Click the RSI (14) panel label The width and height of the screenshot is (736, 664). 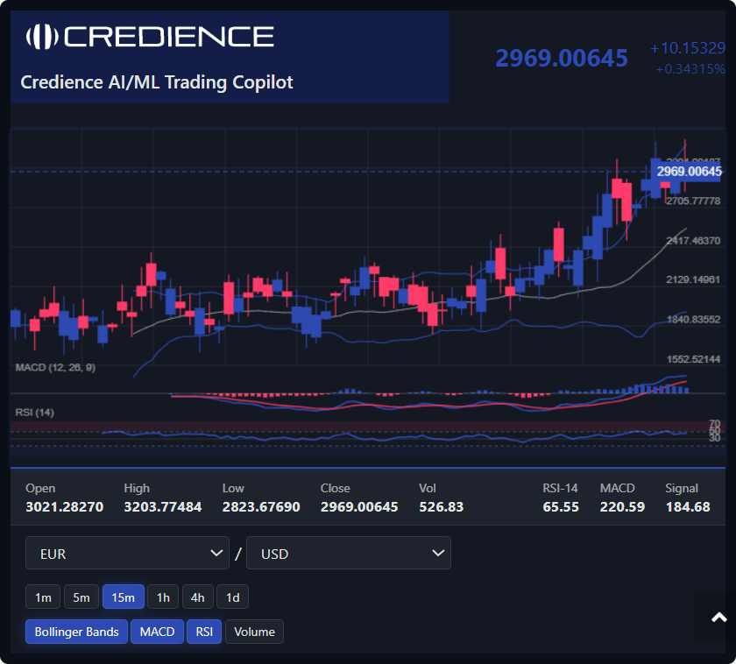click(x=35, y=412)
